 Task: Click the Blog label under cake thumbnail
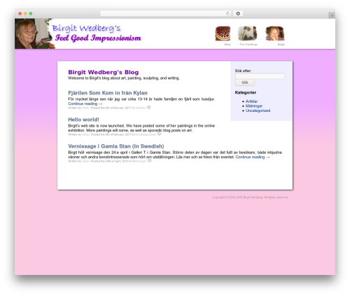[x=227, y=44]
